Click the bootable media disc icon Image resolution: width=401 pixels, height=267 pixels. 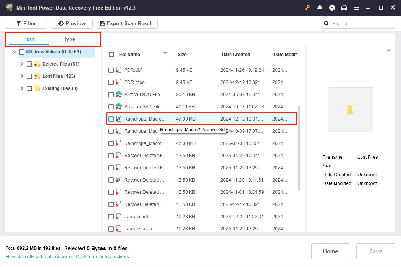(332, 8)
